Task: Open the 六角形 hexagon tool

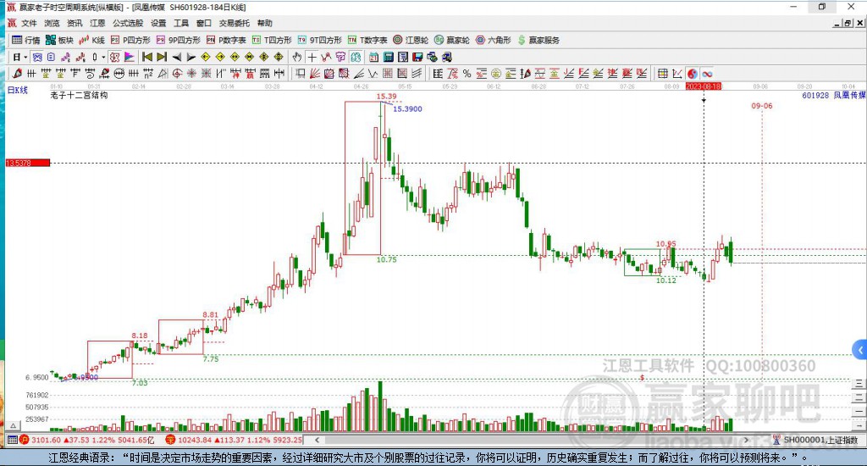Action: (494, 40)
